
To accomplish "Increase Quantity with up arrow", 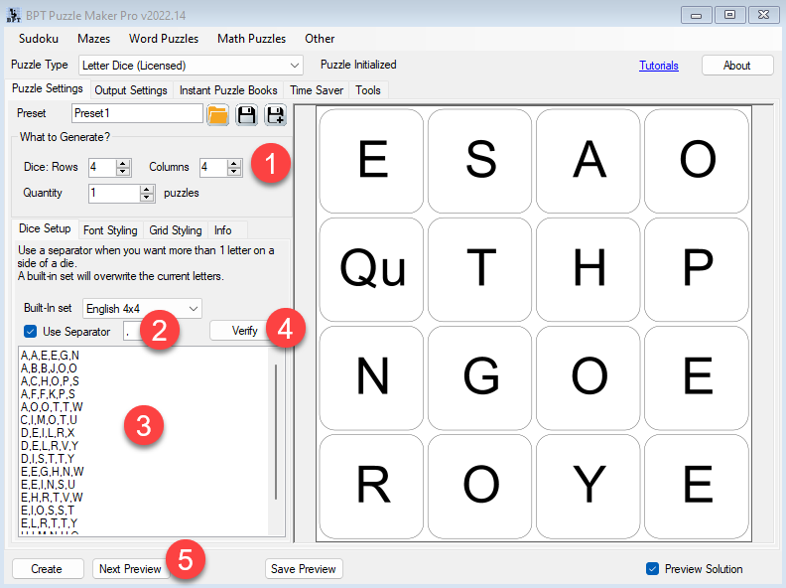I will [x=147, y=189].
